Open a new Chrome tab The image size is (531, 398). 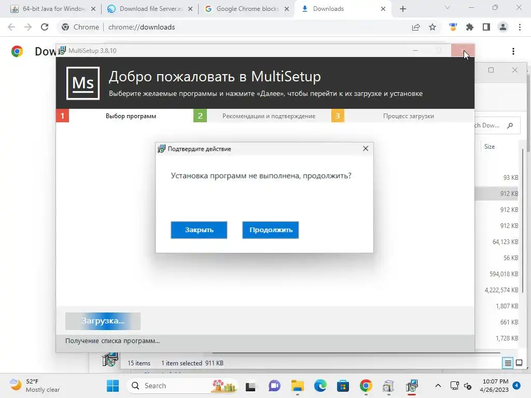402,9
